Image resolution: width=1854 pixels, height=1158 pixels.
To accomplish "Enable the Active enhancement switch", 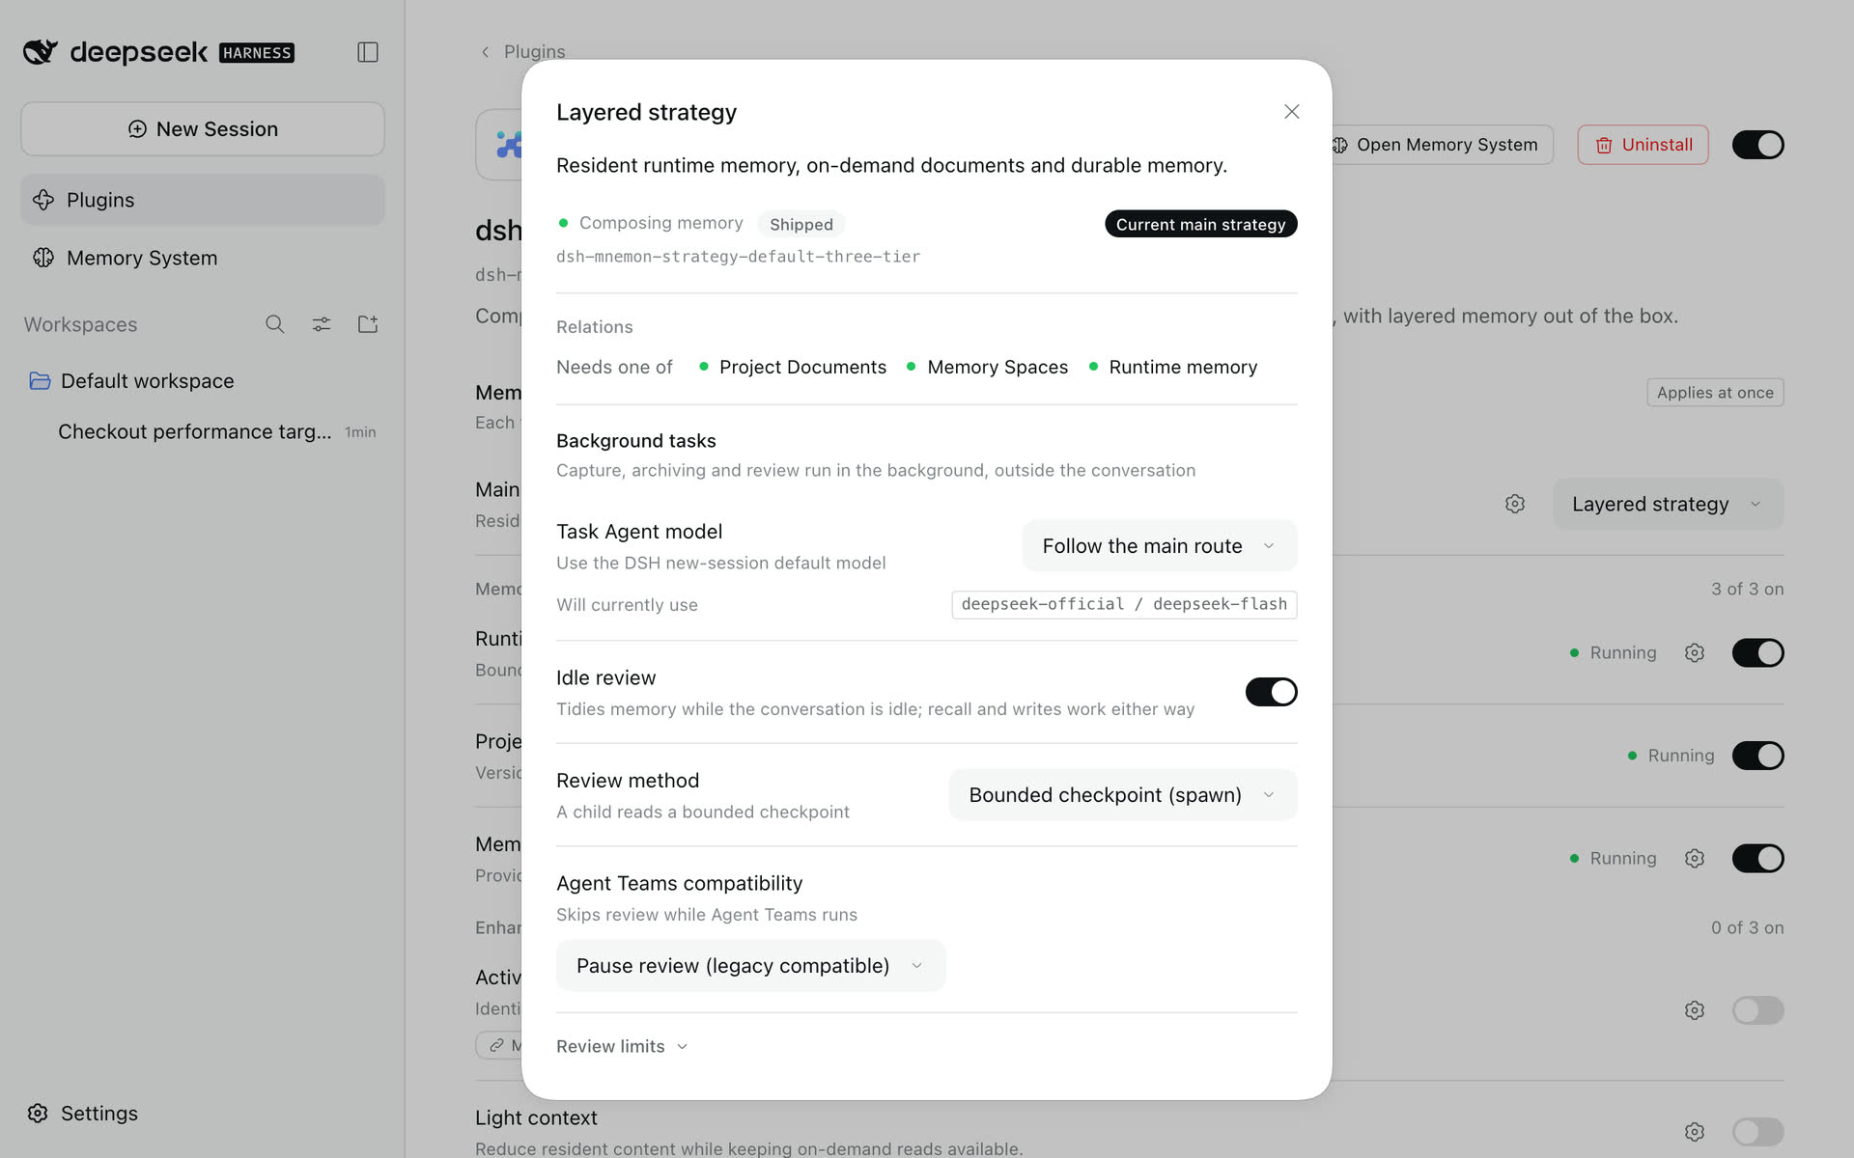I will [x=1757, y=1010].
